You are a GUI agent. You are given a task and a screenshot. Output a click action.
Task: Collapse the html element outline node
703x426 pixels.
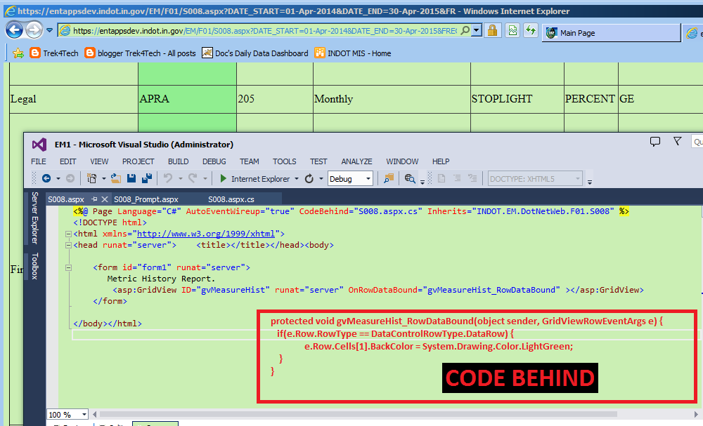coord(69,234)
